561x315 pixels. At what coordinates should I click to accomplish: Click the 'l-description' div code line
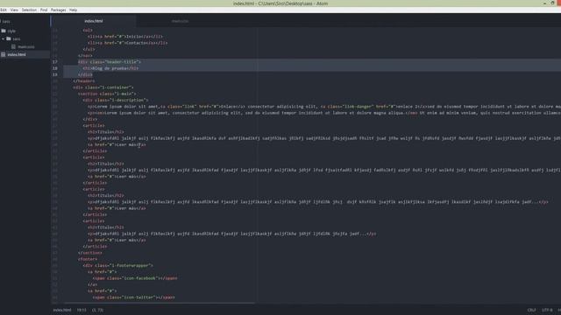pyautogui.click(x=116, y=101)
